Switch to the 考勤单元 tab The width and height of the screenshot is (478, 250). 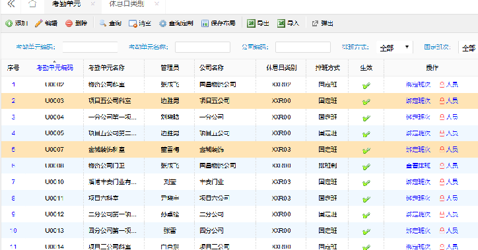pyautogui.click(x=66, y=4)
